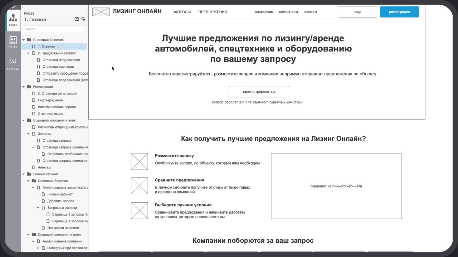
Task: Click the Выберите лучшие условия heading
Action: pos(183,205)
